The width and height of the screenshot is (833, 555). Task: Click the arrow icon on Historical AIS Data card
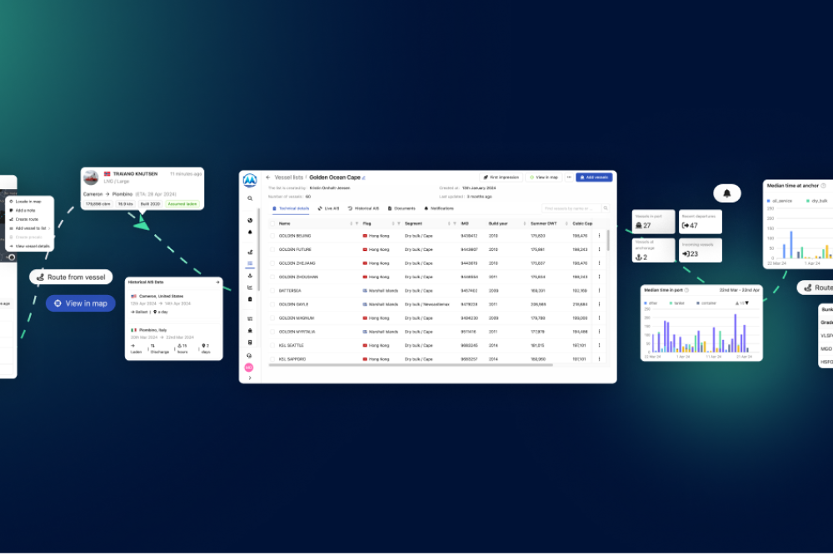click(217, 282)
